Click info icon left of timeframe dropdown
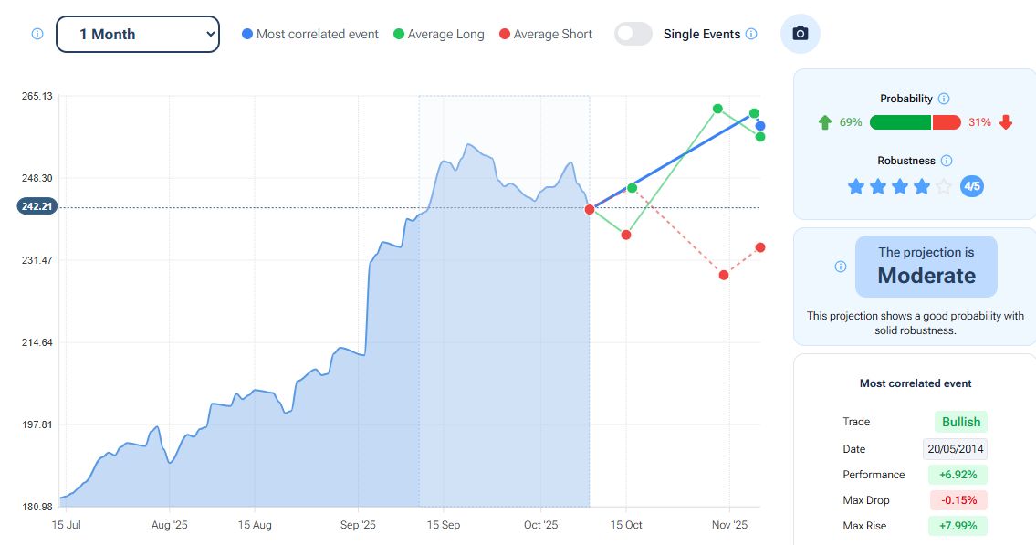 37,34
